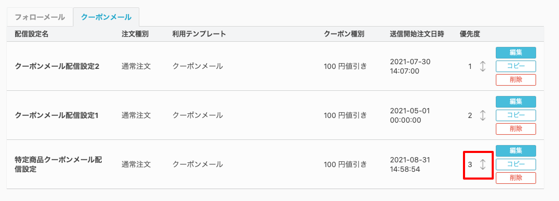
Task: Switch to the フォローメール tab
Action: pyautogui.click(x=40, y=17)
